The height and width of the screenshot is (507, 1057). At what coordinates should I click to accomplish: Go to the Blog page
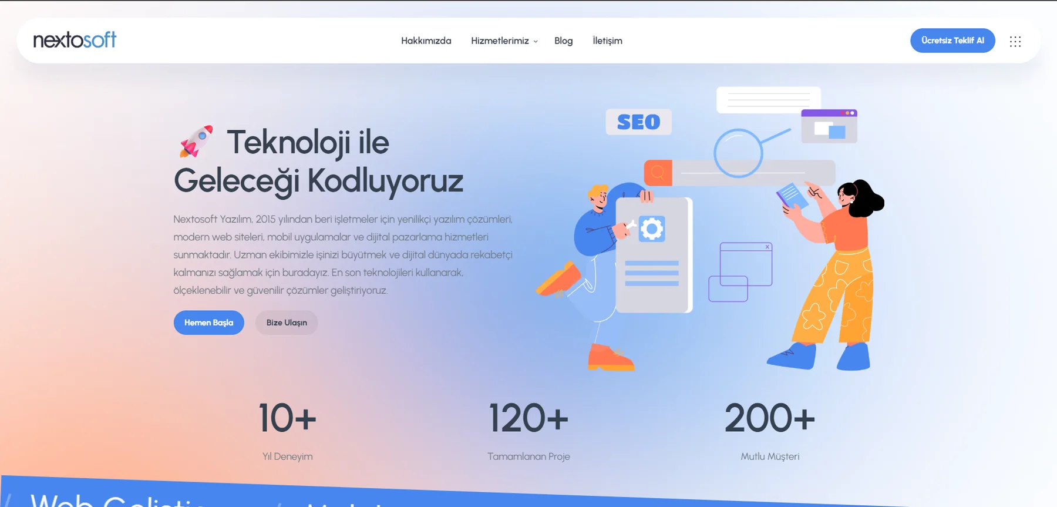tap(563, 41)
